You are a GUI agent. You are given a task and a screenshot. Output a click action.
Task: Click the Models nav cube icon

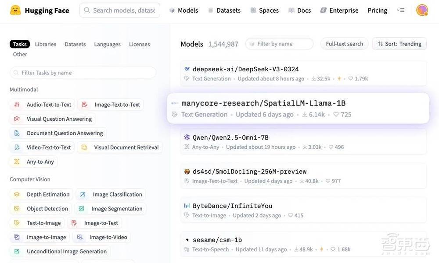[172, 11]
